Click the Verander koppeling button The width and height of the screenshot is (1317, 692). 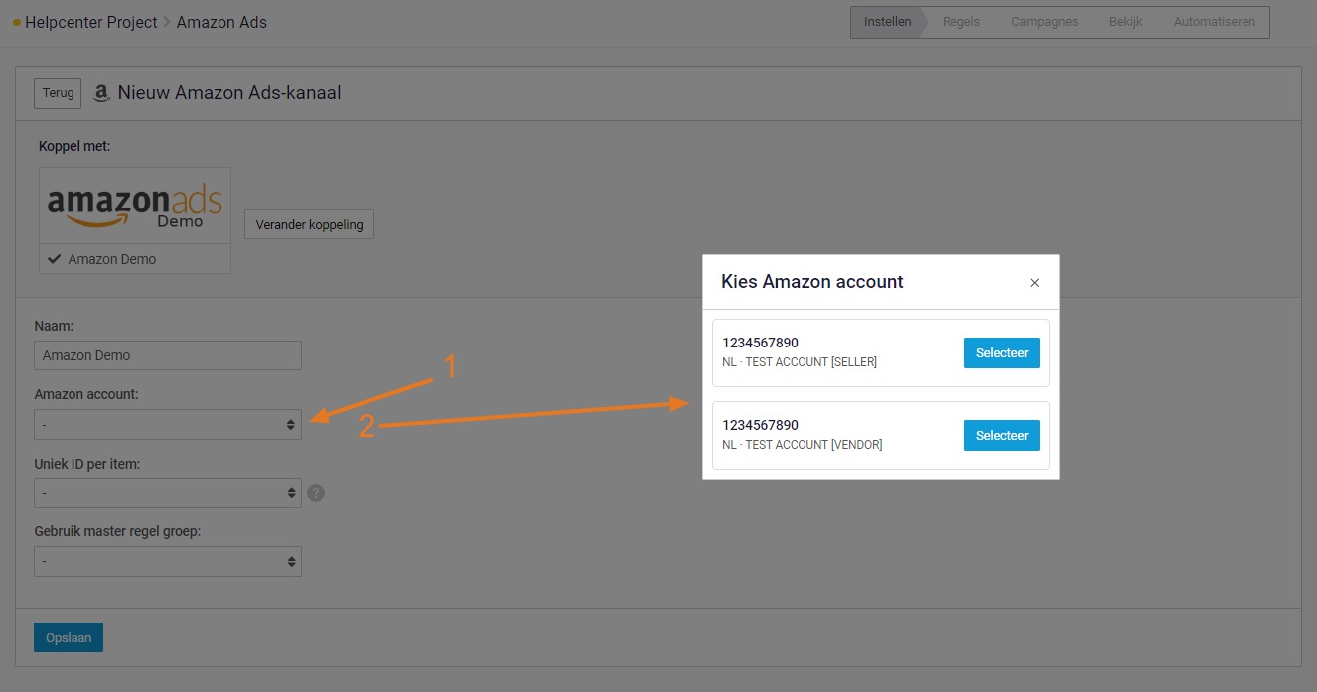pos(309,224)
